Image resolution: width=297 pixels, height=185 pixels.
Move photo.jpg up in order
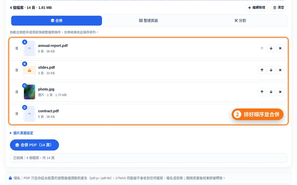pos(262,92)
